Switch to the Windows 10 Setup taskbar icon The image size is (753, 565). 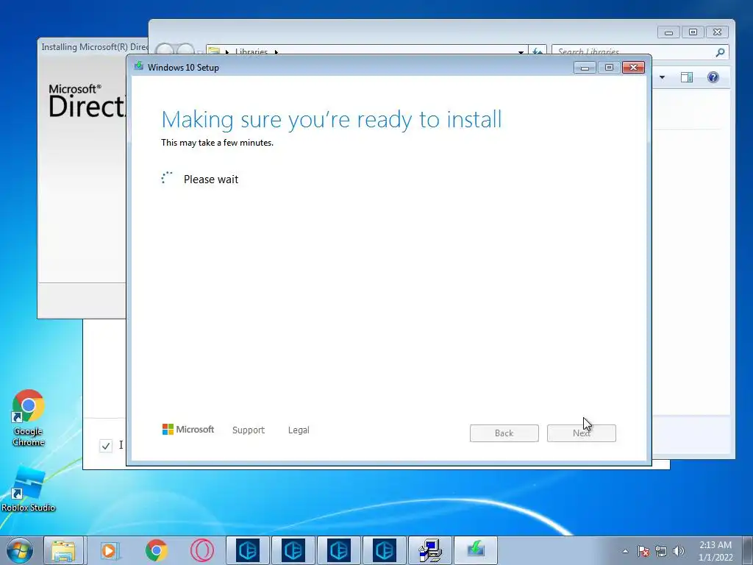[476, 550]
